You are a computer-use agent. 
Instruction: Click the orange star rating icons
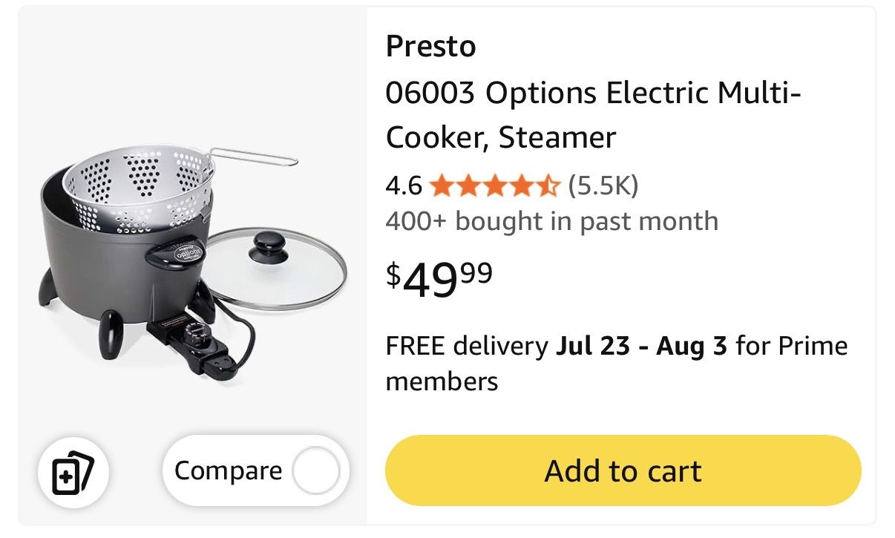tap(495, 186)
